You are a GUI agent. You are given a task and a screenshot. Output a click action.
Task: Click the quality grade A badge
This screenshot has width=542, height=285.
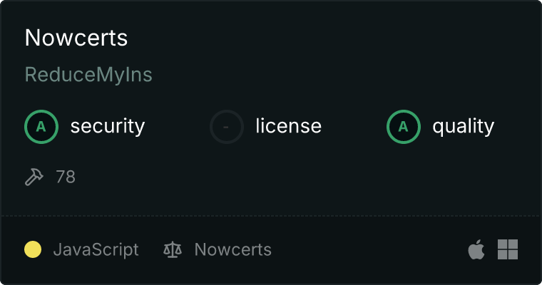[404, 127]
